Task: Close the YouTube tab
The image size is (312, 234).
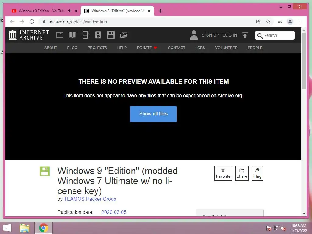Action: click(76, 11)
